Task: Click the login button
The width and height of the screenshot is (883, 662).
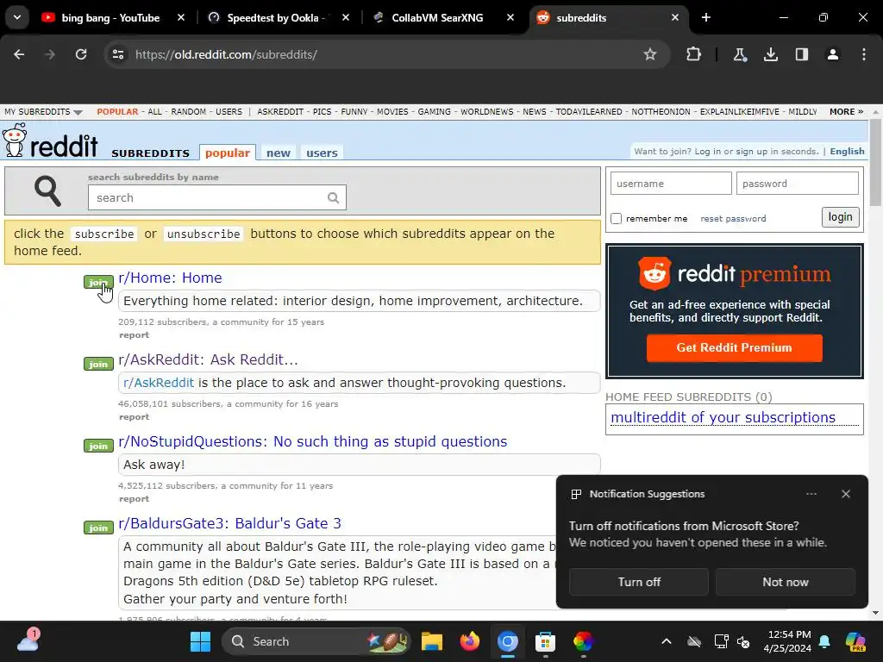Action: [840, 216]
